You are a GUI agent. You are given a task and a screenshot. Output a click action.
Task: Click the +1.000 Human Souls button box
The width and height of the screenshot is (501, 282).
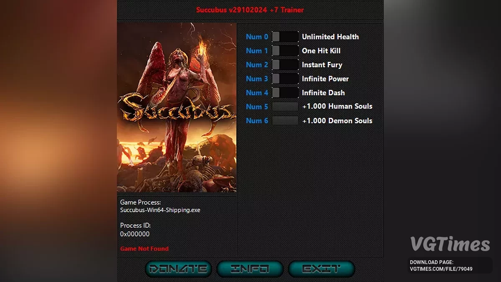pos(285,107)
